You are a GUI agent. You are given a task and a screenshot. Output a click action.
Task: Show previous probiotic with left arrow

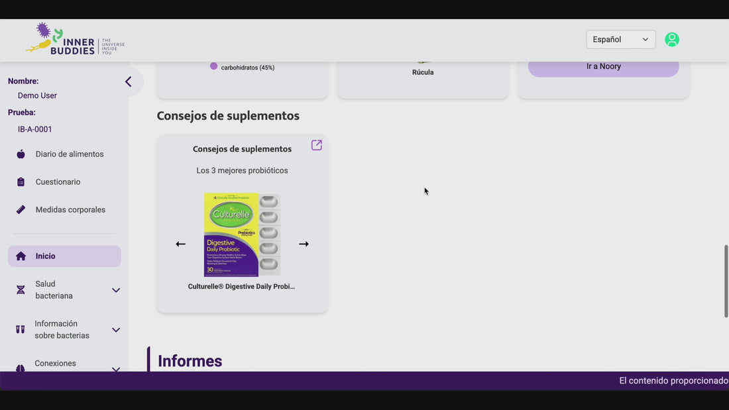pos(180,244)
